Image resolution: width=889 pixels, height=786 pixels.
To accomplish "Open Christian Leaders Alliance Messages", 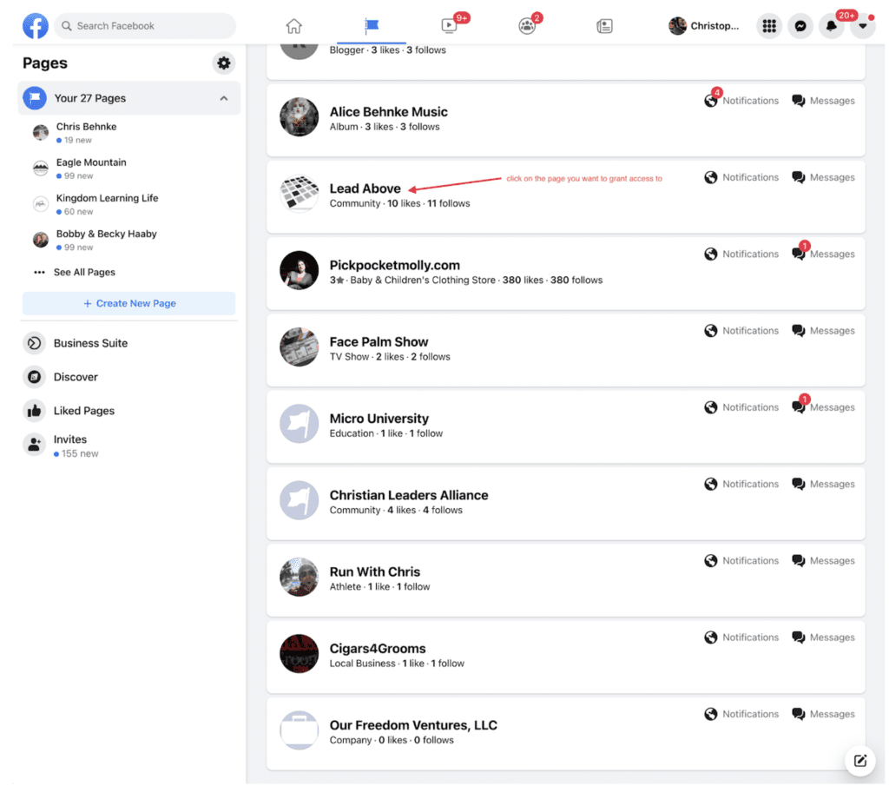I will point(823,483).
